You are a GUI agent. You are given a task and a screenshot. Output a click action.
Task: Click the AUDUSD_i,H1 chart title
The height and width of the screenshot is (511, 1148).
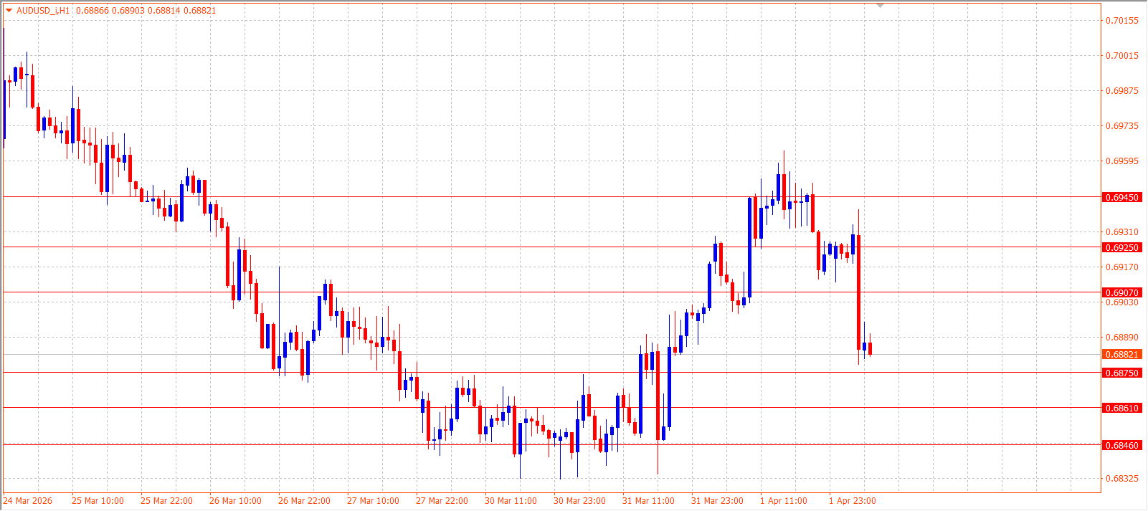click(43, 11)
